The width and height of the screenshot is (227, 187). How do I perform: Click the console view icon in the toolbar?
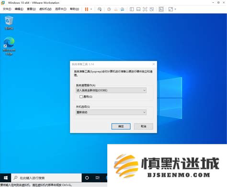[x=161, y=9]
